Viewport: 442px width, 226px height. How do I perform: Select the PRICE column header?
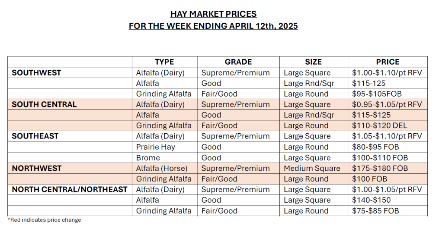pyautogui.click(x=388, y=62)
